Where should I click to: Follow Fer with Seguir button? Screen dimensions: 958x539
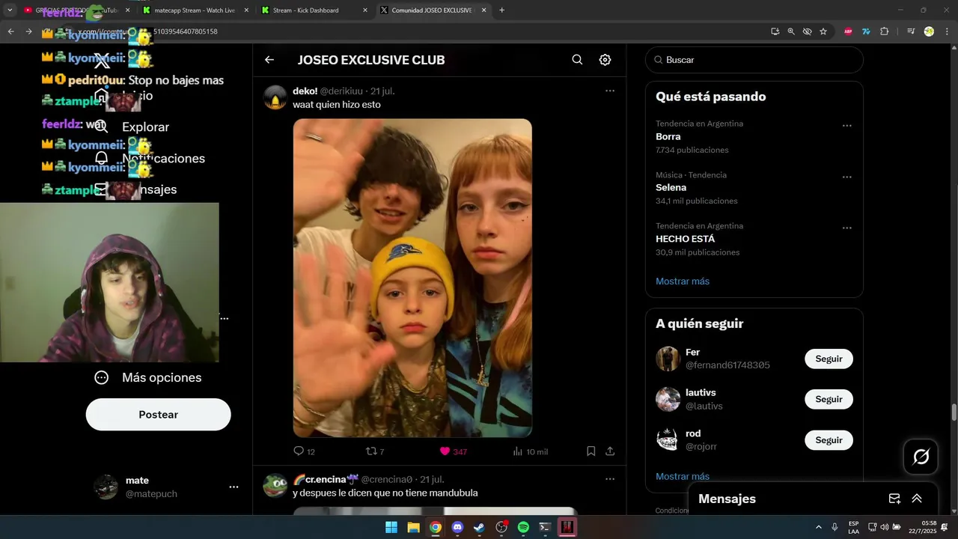pos(829,359)
